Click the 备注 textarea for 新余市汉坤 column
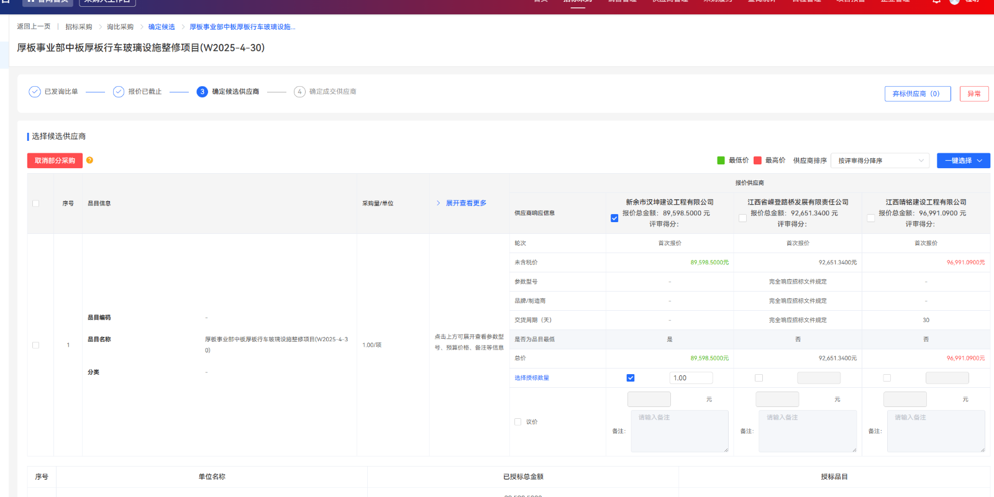 [x=680, y=431]
